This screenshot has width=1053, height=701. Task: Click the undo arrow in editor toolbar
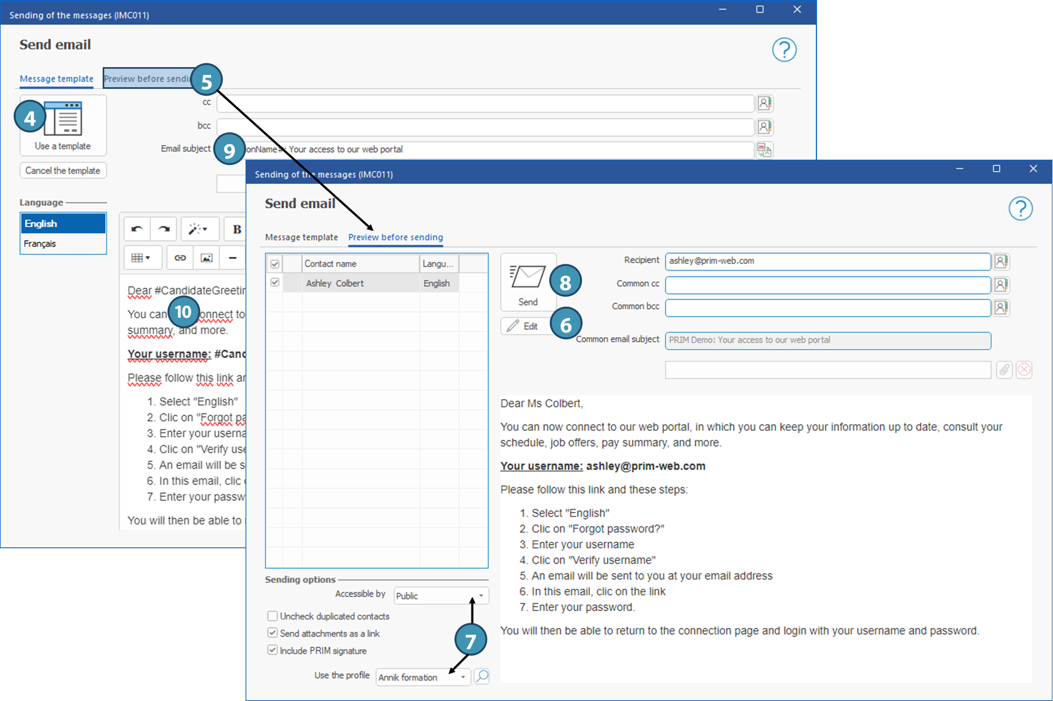[137, 229]
